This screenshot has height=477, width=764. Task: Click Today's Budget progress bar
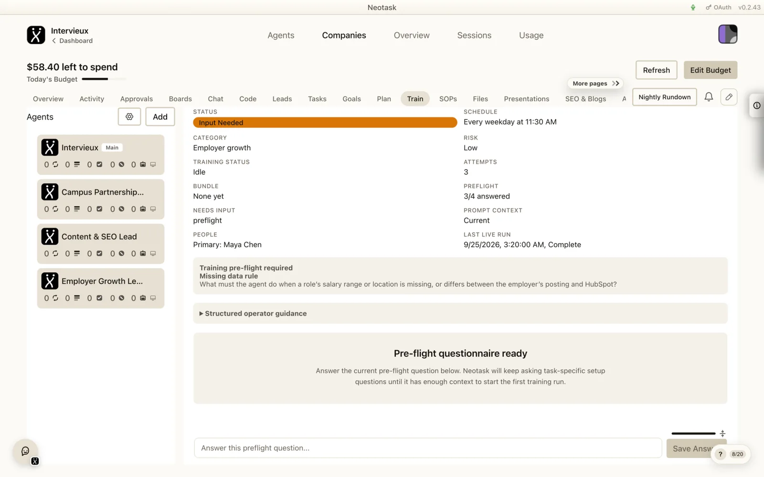pos(104,79)
